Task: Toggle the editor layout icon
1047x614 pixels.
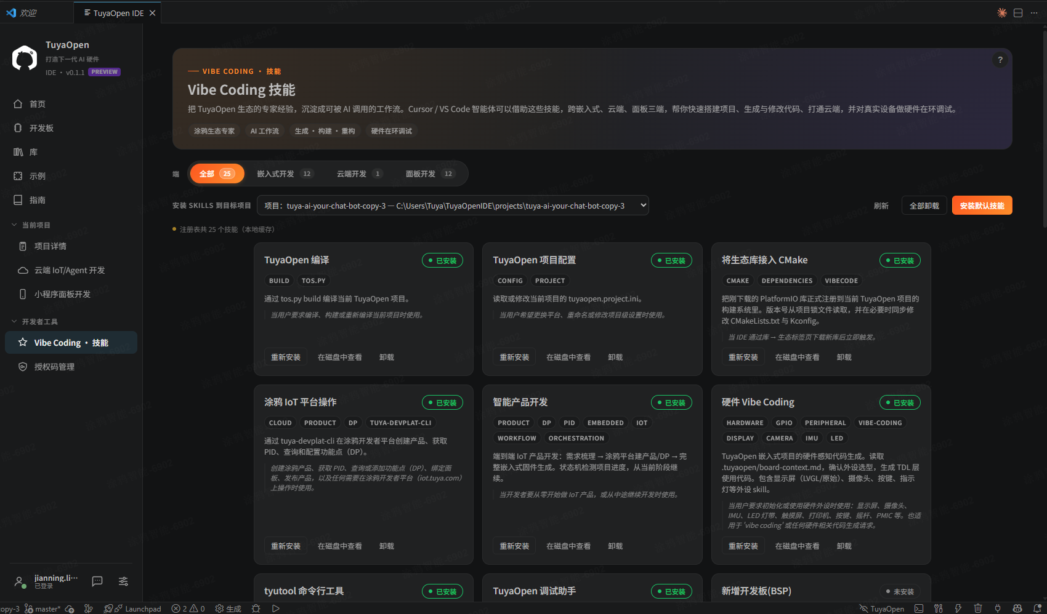Action: coord(1018,13)
